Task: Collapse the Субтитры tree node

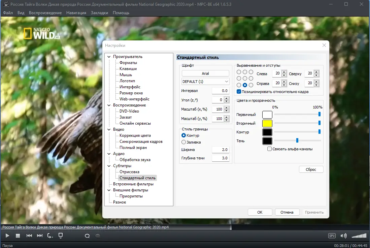Action: [109, 166]
